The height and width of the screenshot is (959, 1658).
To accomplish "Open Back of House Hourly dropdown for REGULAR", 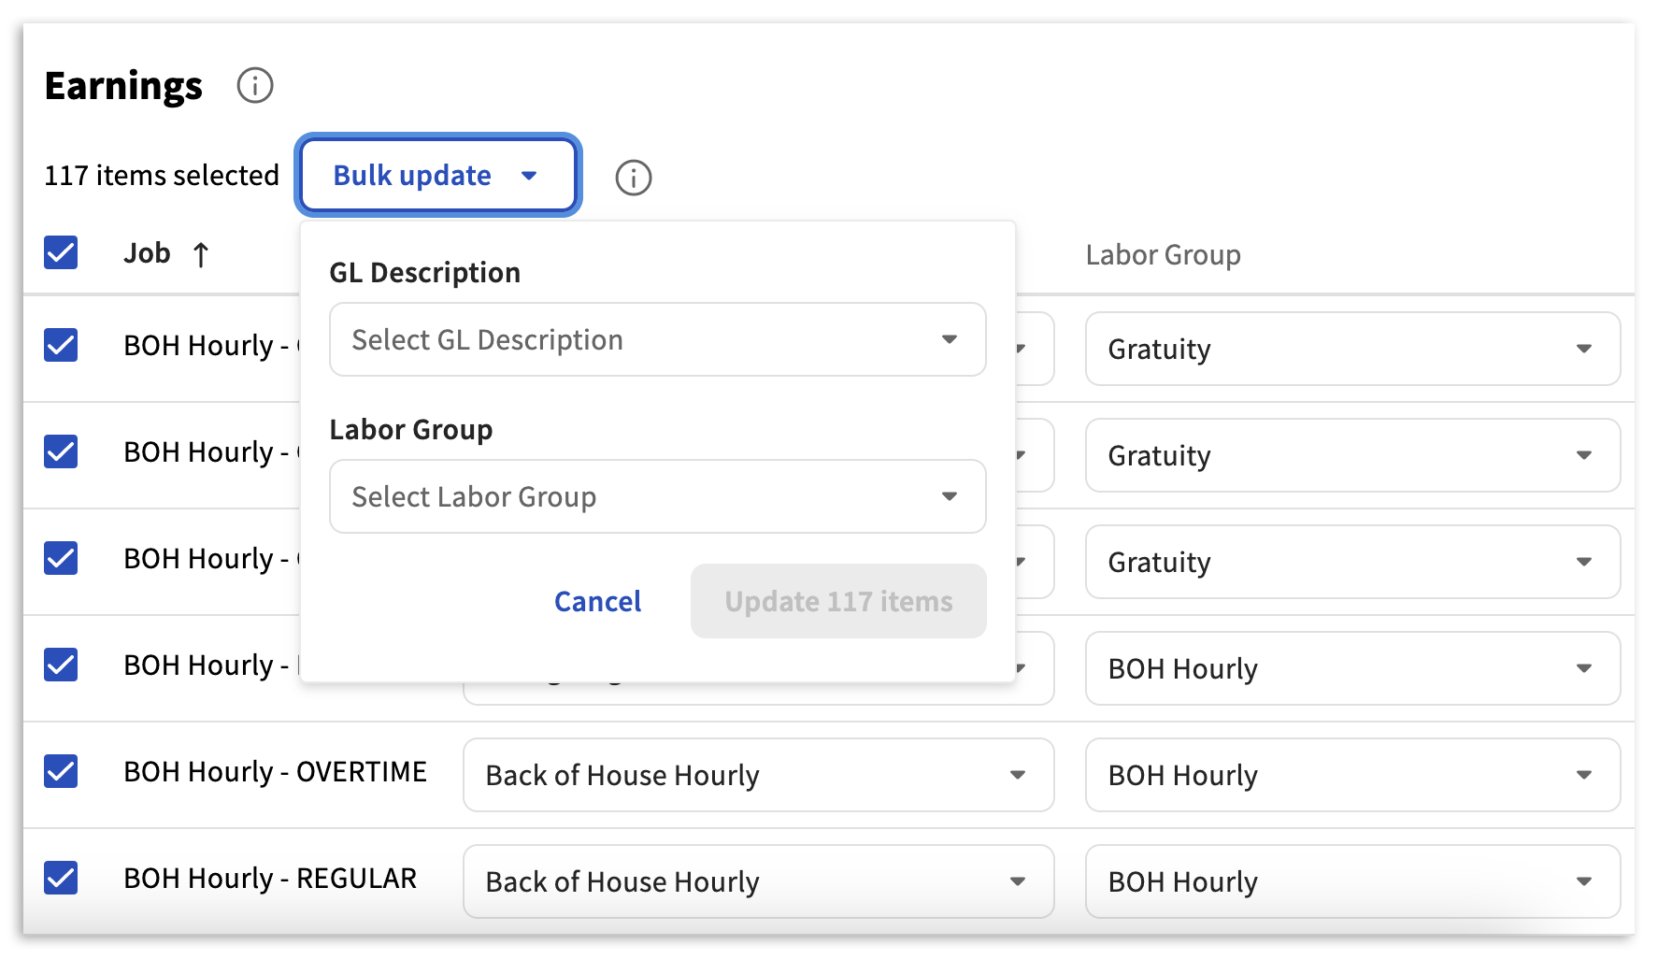I will coord(758,882).
